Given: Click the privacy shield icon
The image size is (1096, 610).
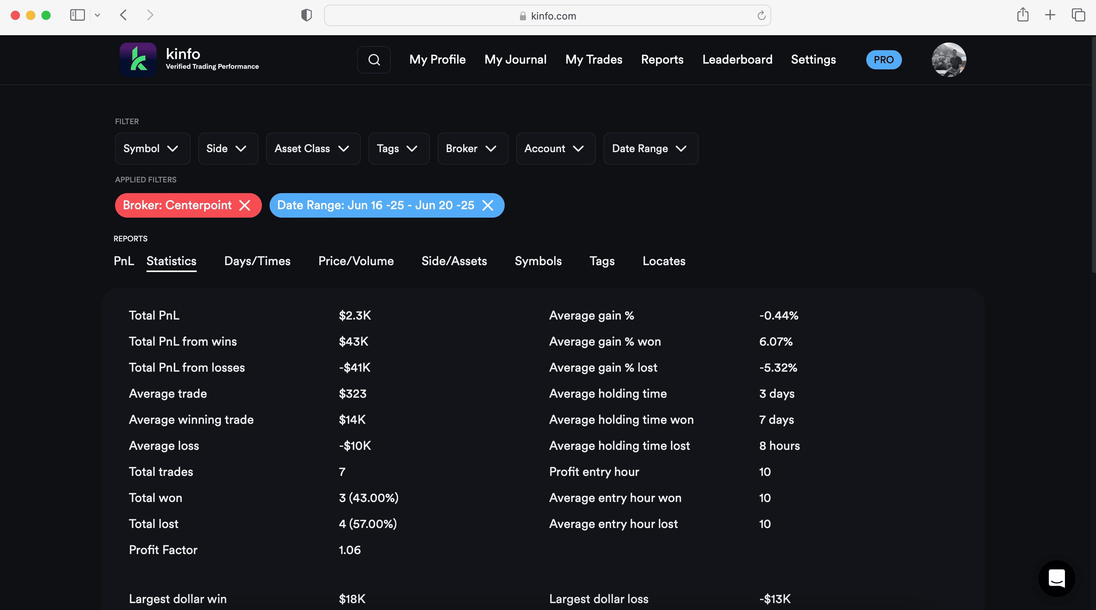Looking at the screenshot, I should [306, 15].
